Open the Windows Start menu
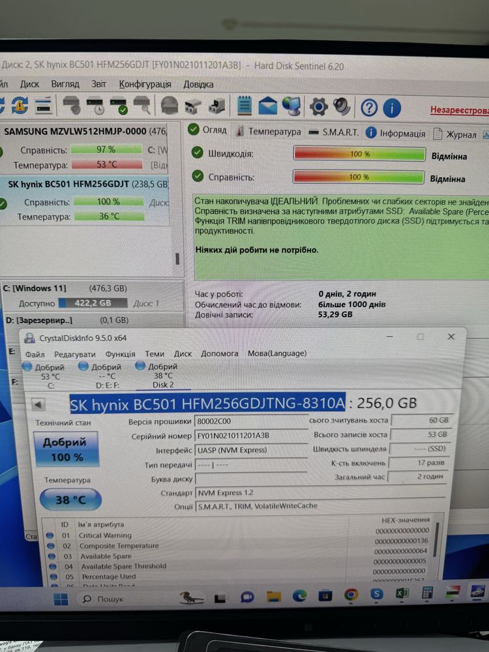 pyautogui.click(x=61, y=599)
